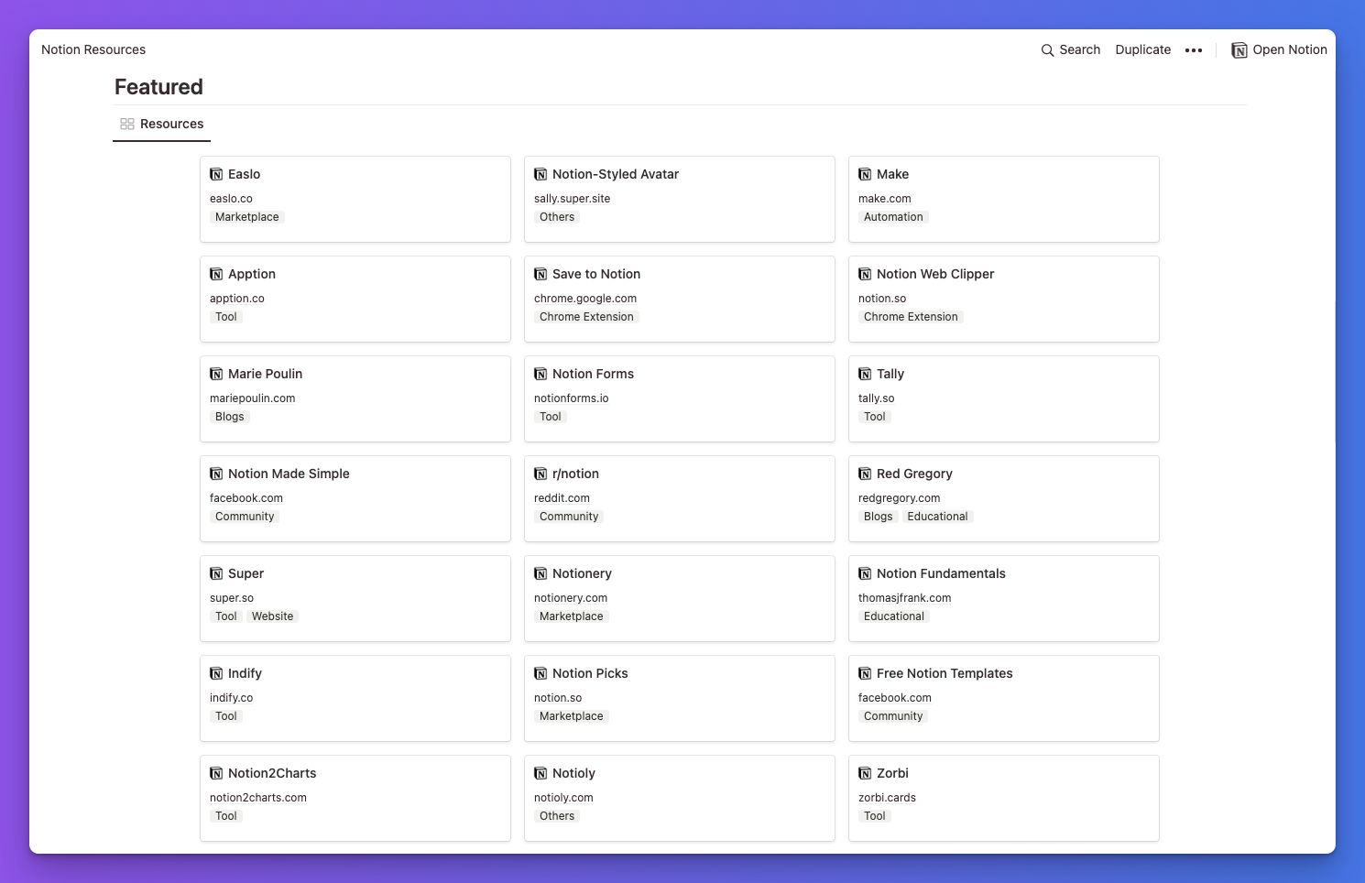Open the ••• options menu

[x=1194, y=50]
